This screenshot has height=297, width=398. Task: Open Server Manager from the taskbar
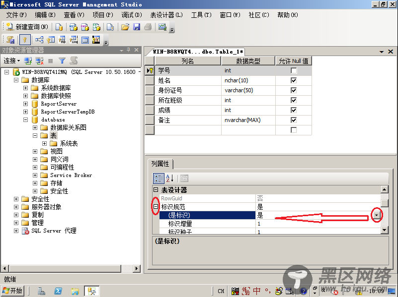(x=41, y=291)
